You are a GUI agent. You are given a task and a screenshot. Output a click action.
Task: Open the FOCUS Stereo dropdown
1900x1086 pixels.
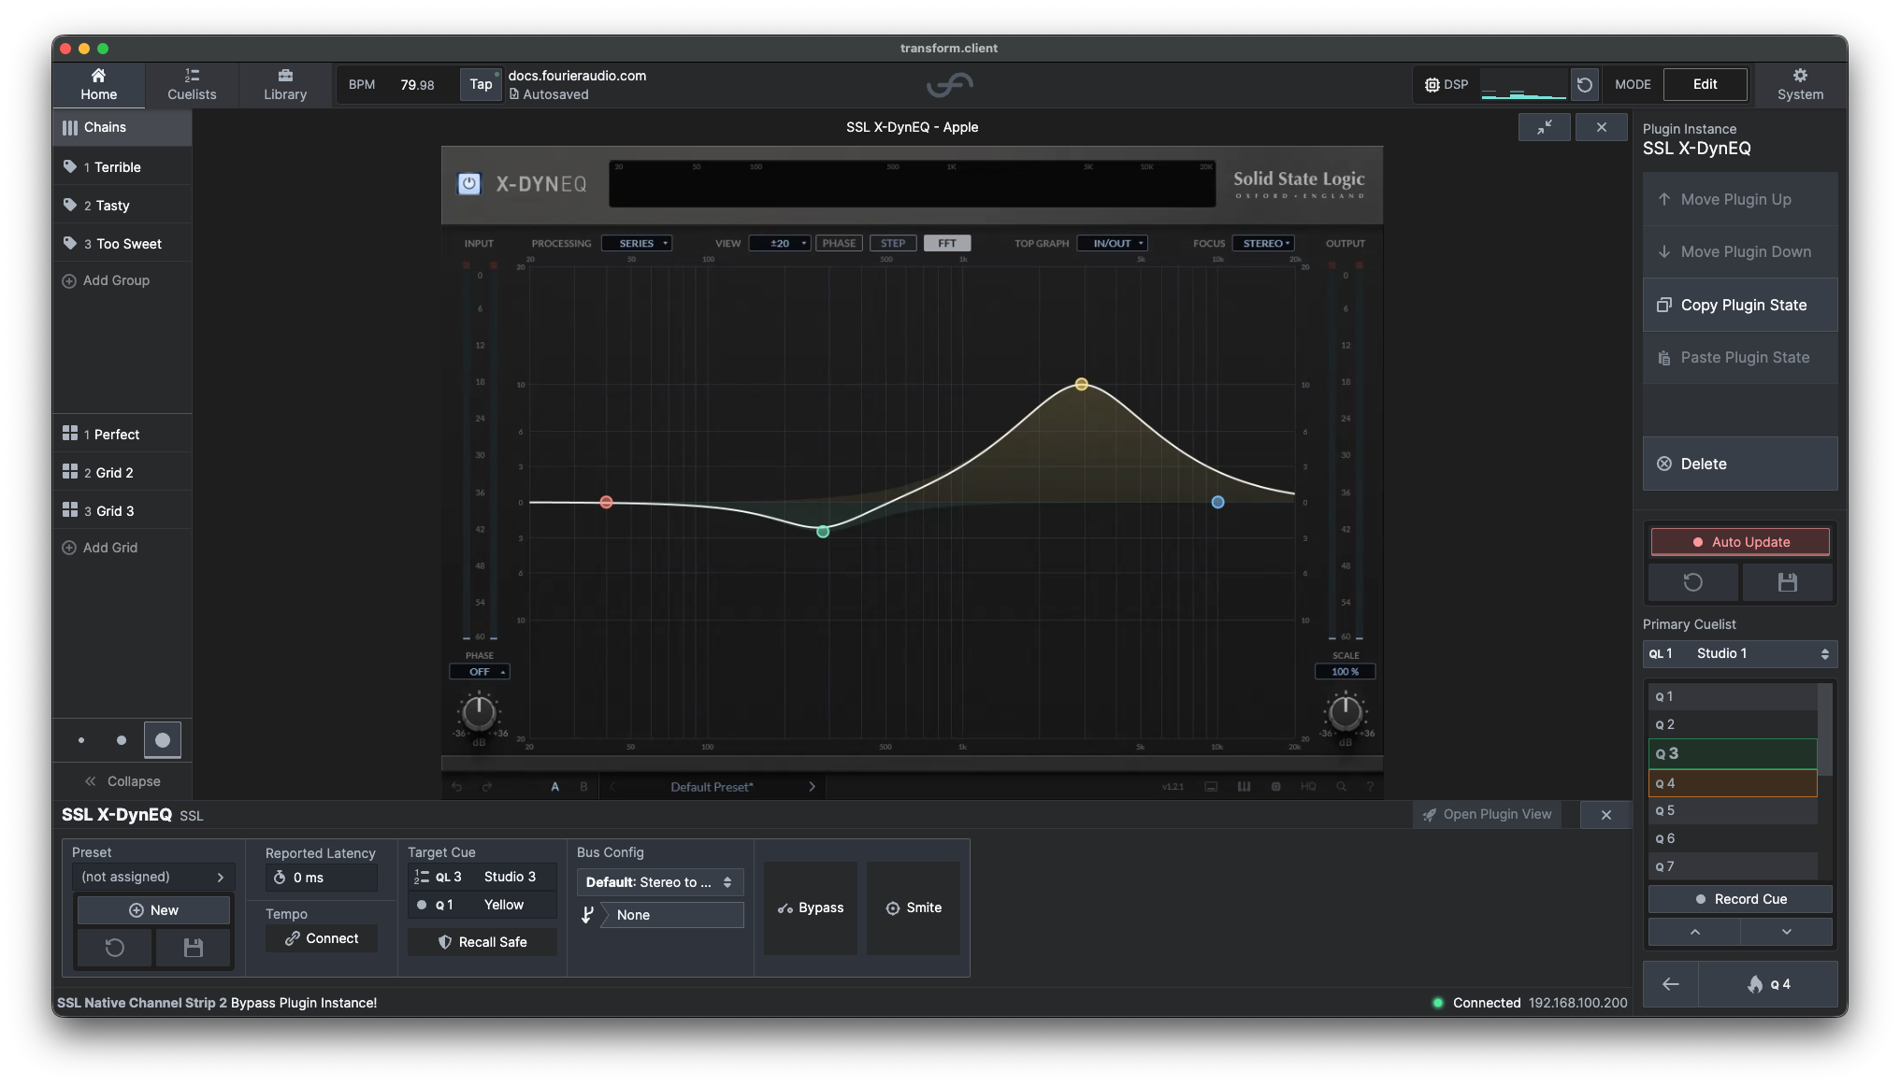click(1263, 243)
